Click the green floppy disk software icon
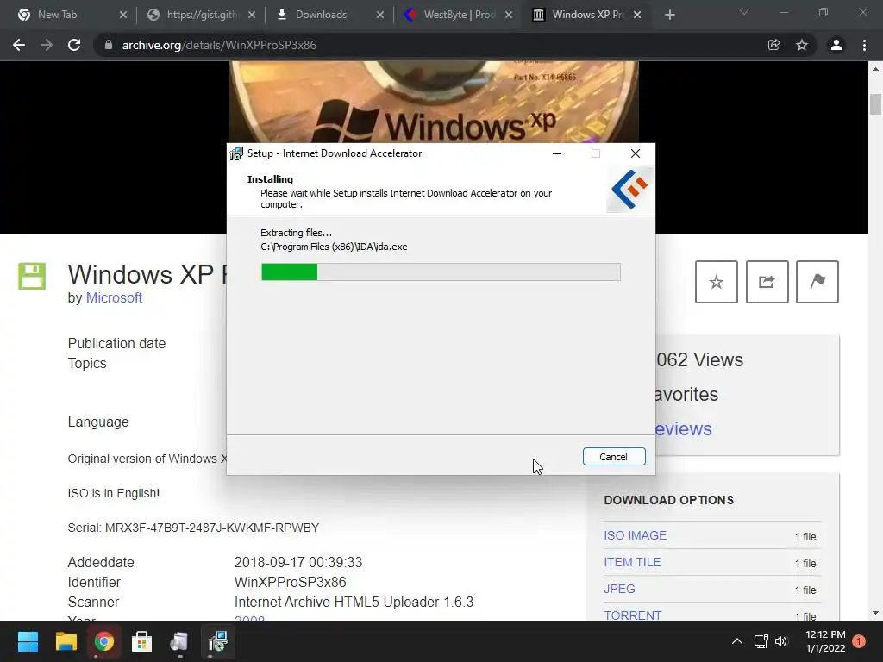This screenshot has height=662, width=883. pos(32,276)
